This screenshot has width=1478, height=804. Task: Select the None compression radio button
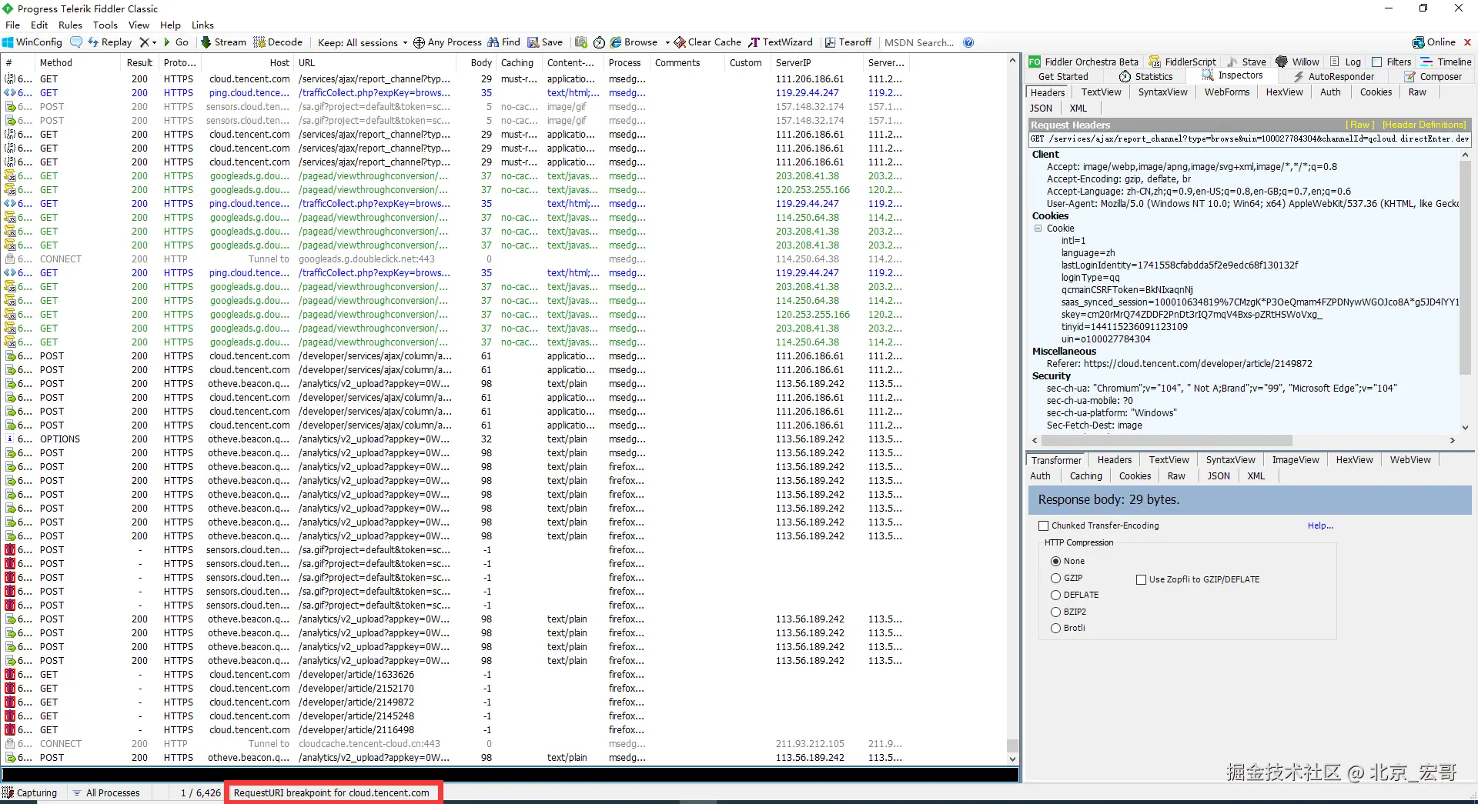click(x=1056, y=561)
